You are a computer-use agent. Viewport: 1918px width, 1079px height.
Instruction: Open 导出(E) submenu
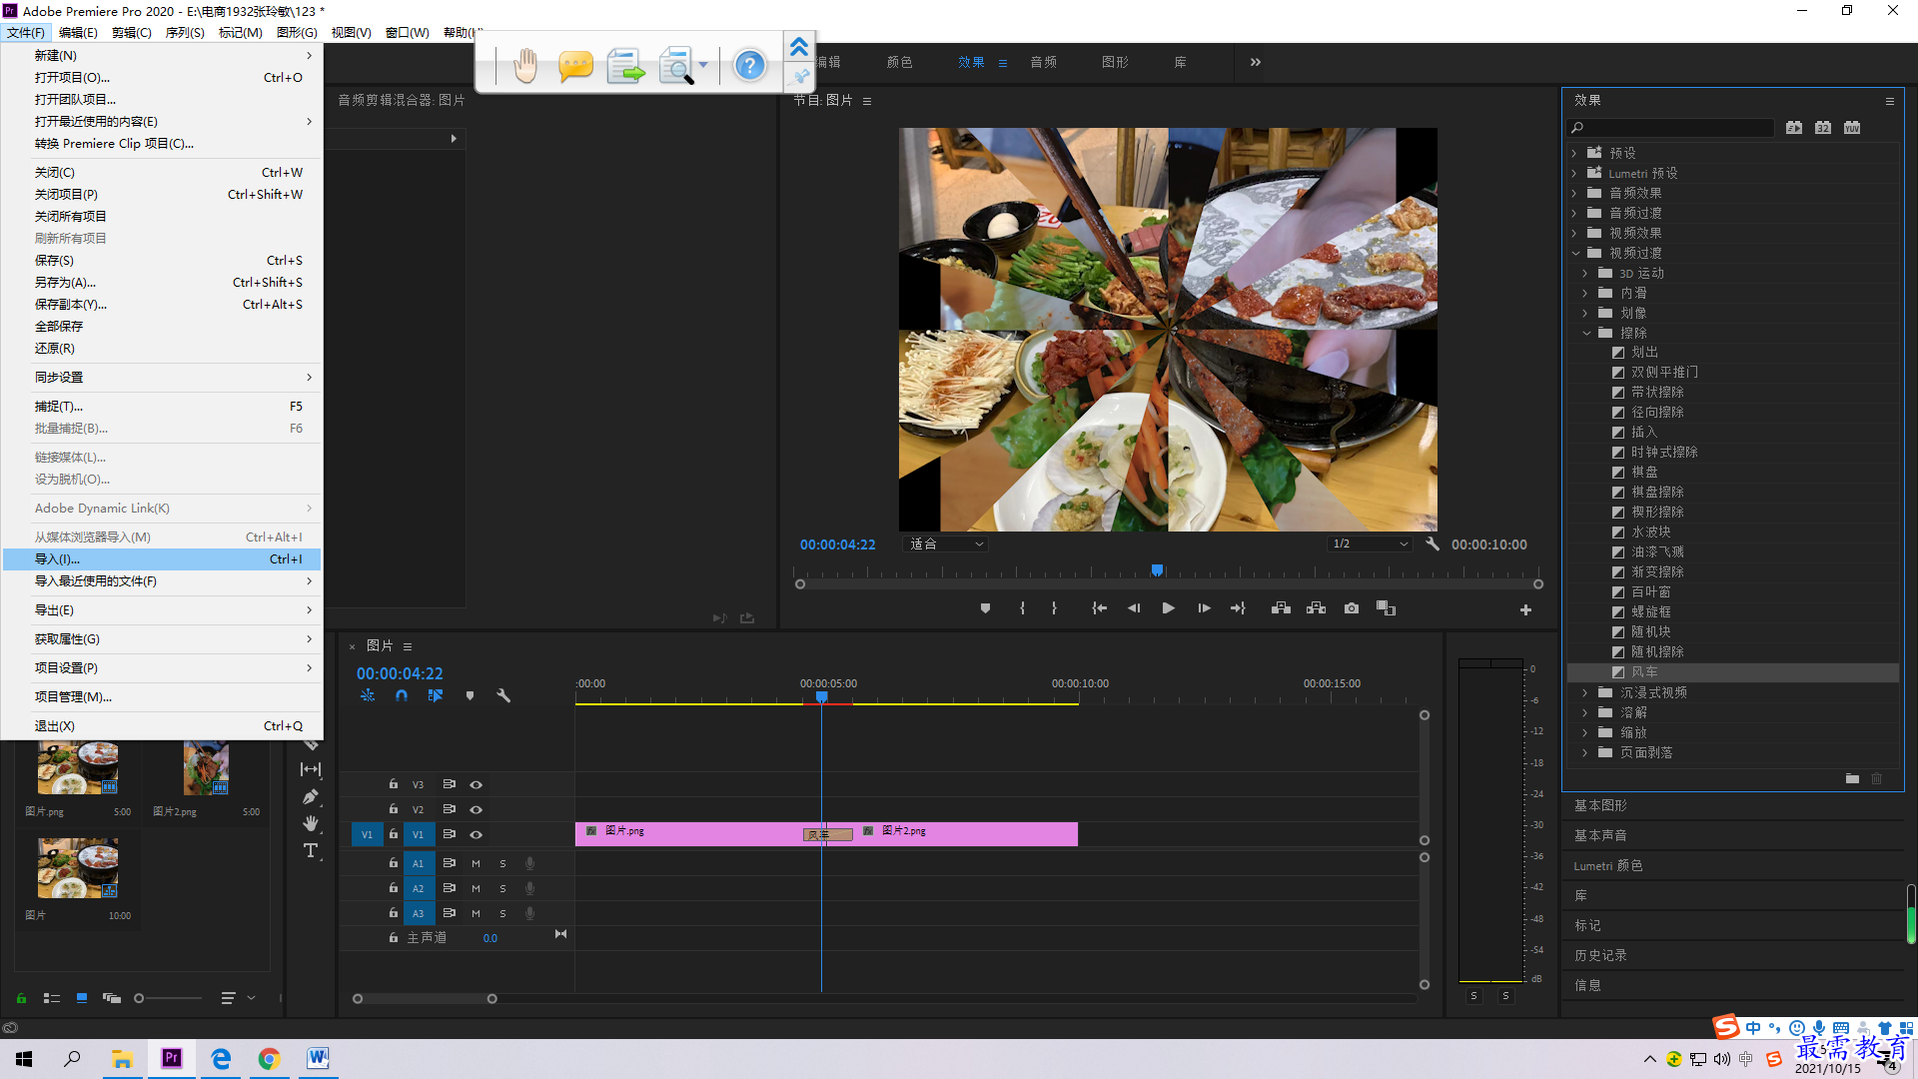coord(162,610)
